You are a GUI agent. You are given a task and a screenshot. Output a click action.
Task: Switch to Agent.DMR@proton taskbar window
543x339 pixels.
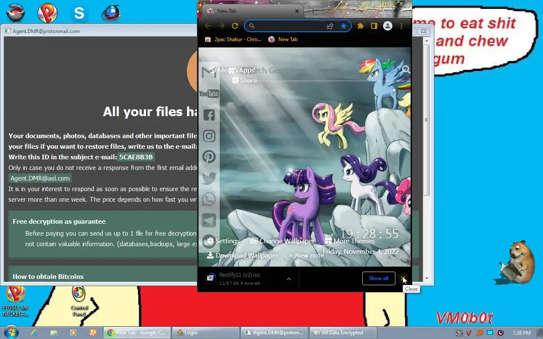[274, 333]
